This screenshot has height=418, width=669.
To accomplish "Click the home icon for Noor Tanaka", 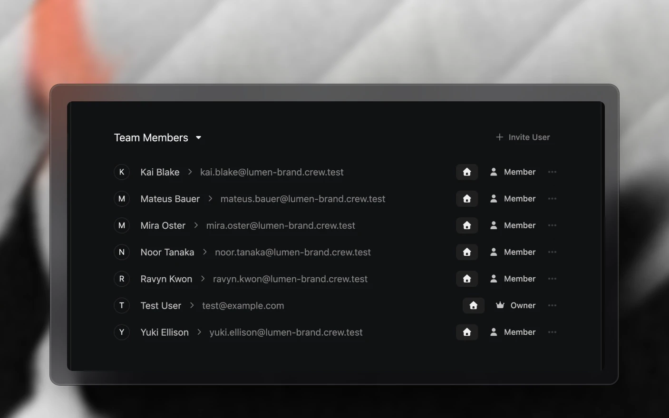I will point(467,252).
